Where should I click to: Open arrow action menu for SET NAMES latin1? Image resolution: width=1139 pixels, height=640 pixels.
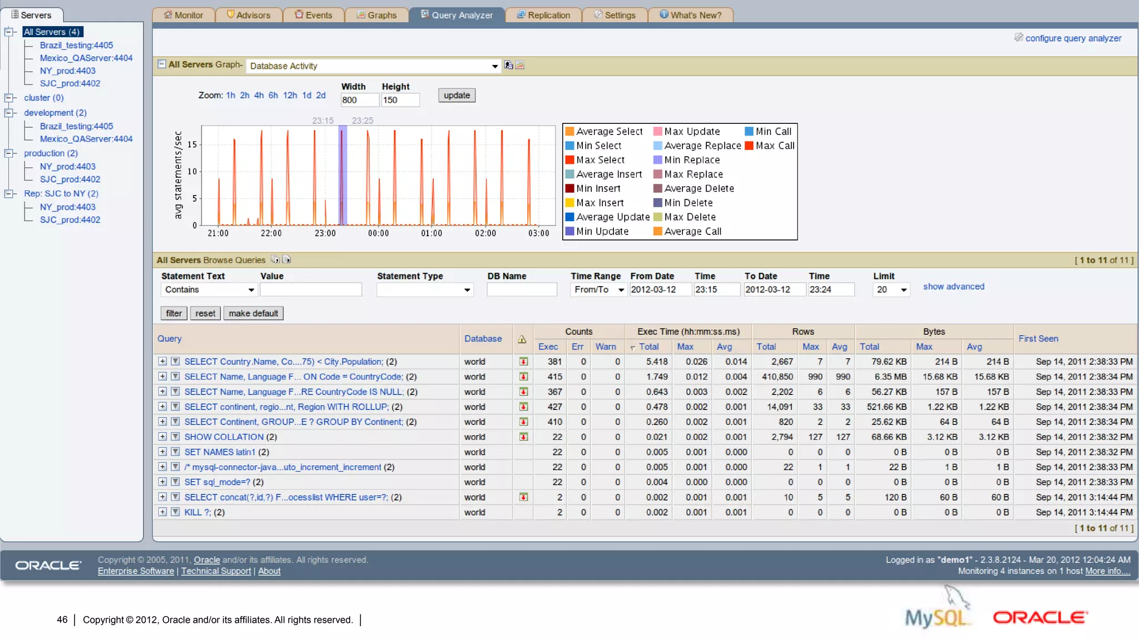tap(175, 452)
